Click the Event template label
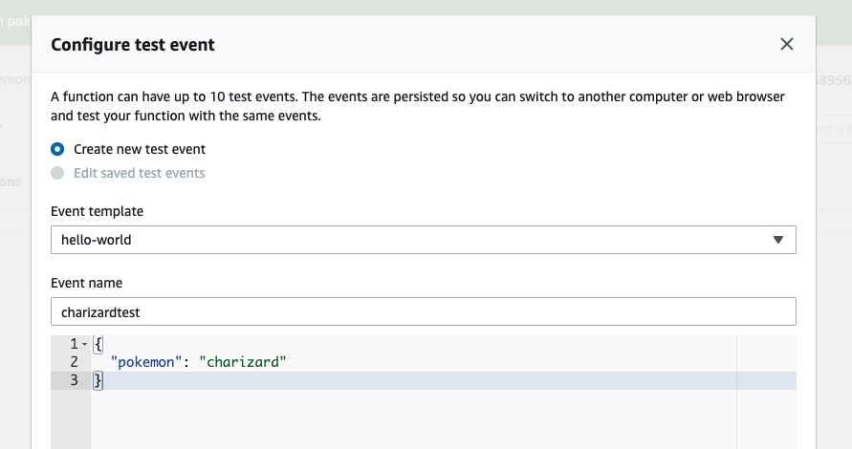Viewport: 852px width, 449px height. (98, 211)
